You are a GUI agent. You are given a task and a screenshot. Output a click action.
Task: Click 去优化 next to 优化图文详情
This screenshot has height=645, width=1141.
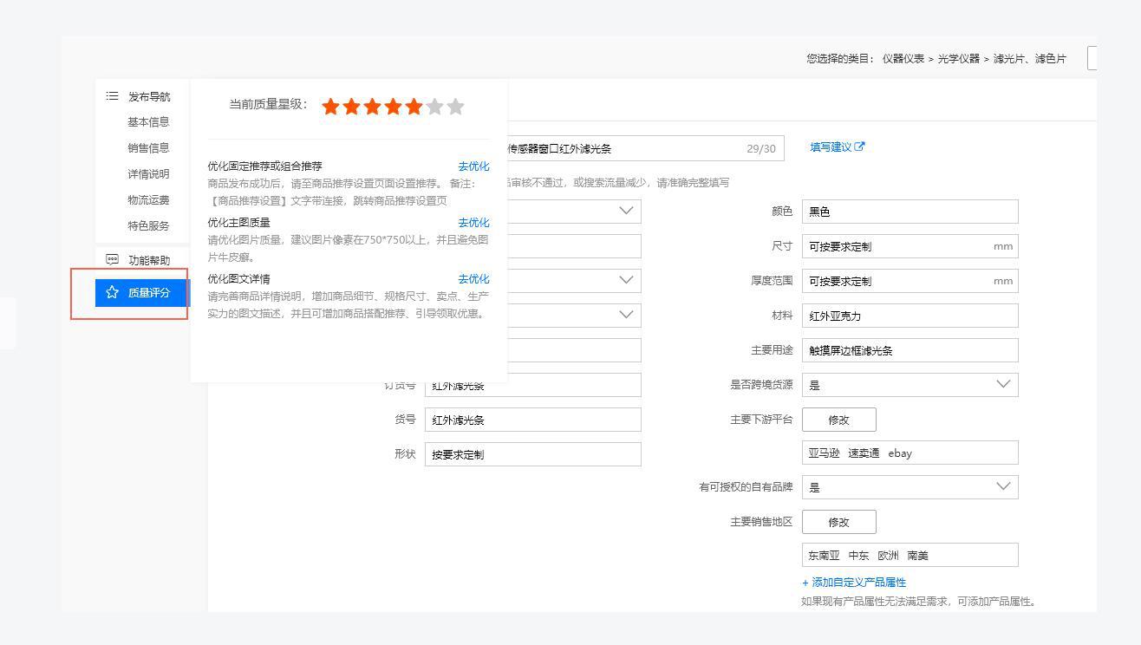473,278
